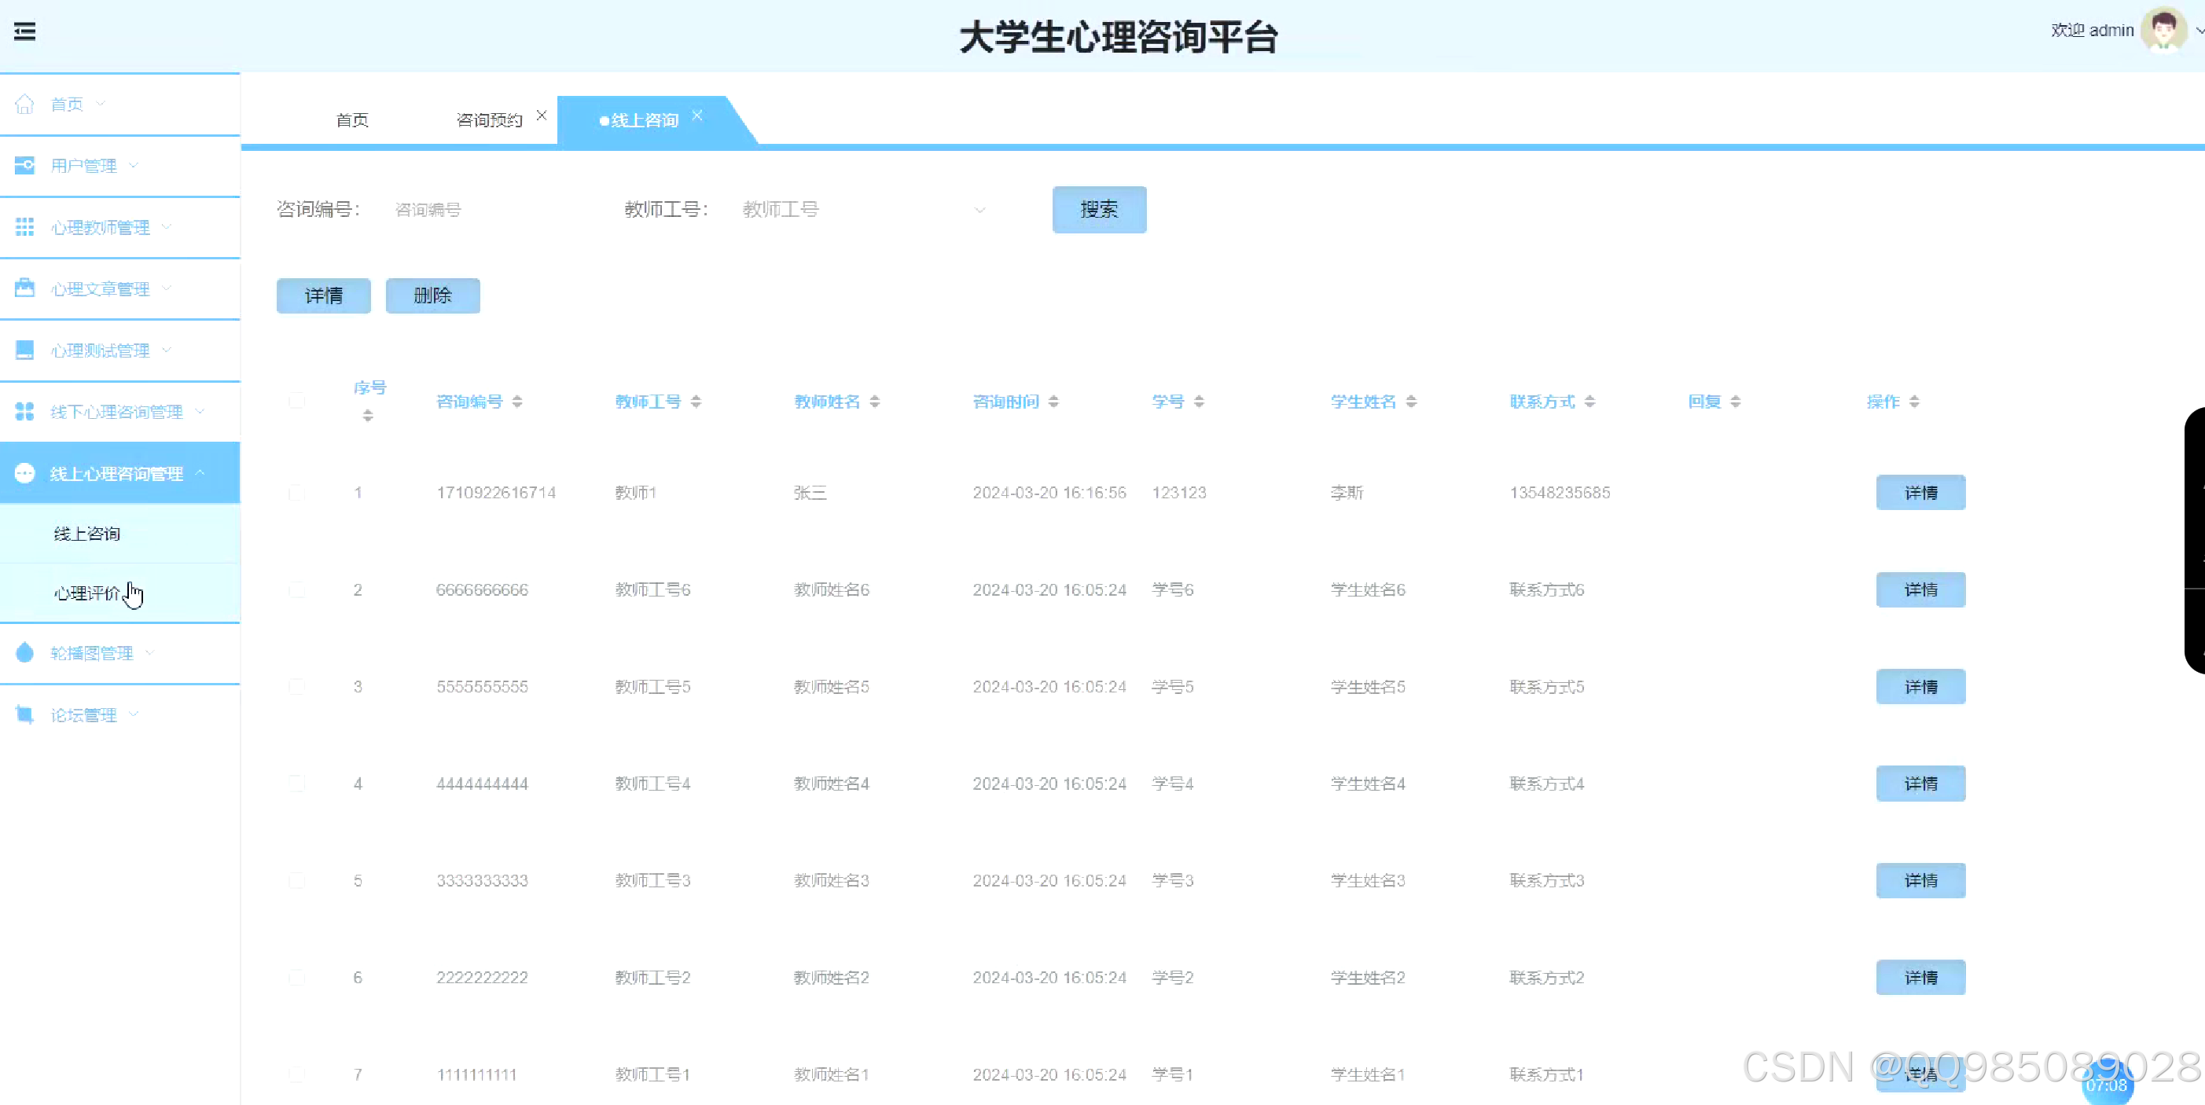Image resolution: width=2205 pixels, height=1105 pixels.
Task: Click the 用户管理 user management icon
Action: [x=25, y=165]
